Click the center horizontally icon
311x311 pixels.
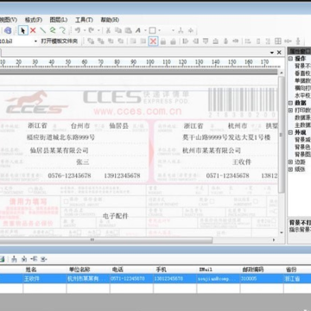point(236,41)
